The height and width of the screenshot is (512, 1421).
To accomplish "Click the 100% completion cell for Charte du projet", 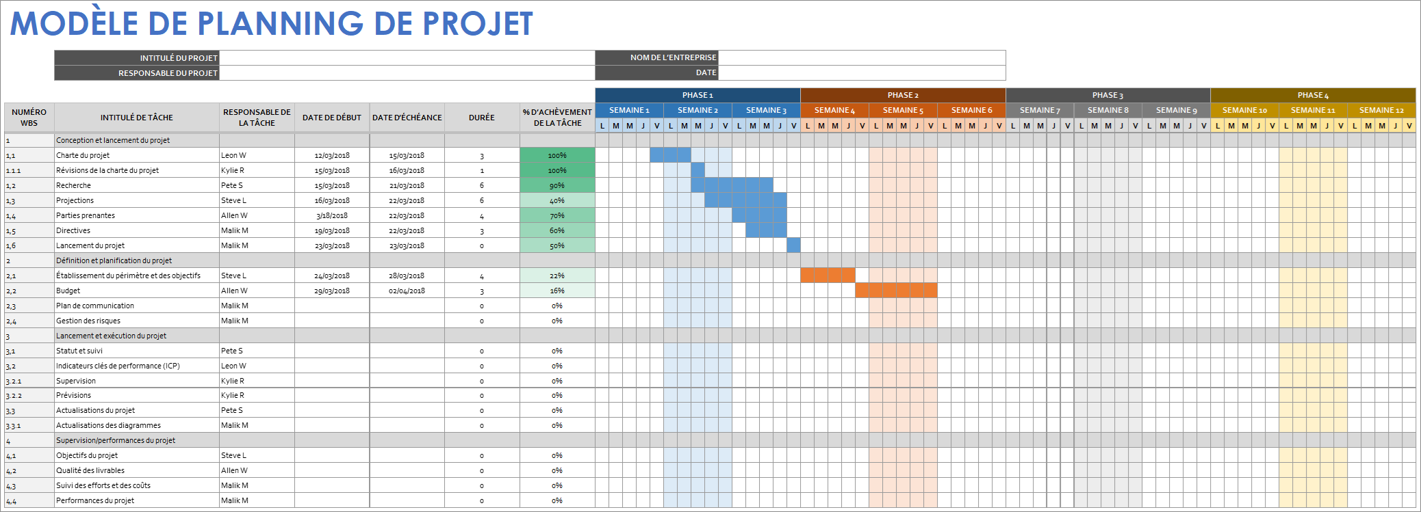I will [557, 155].
